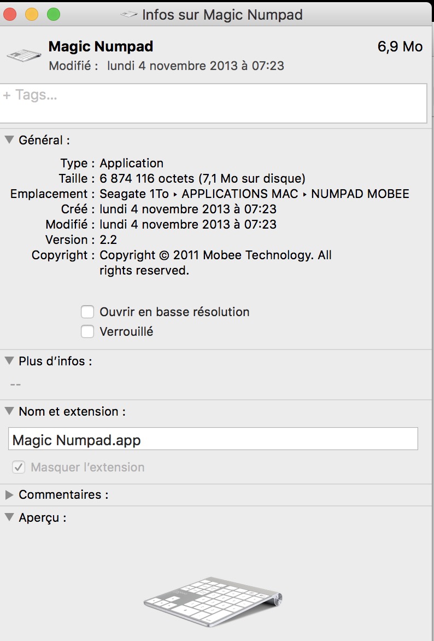Enable Ouvrir en basse résolution checkbox

click(x=87, y=312)
